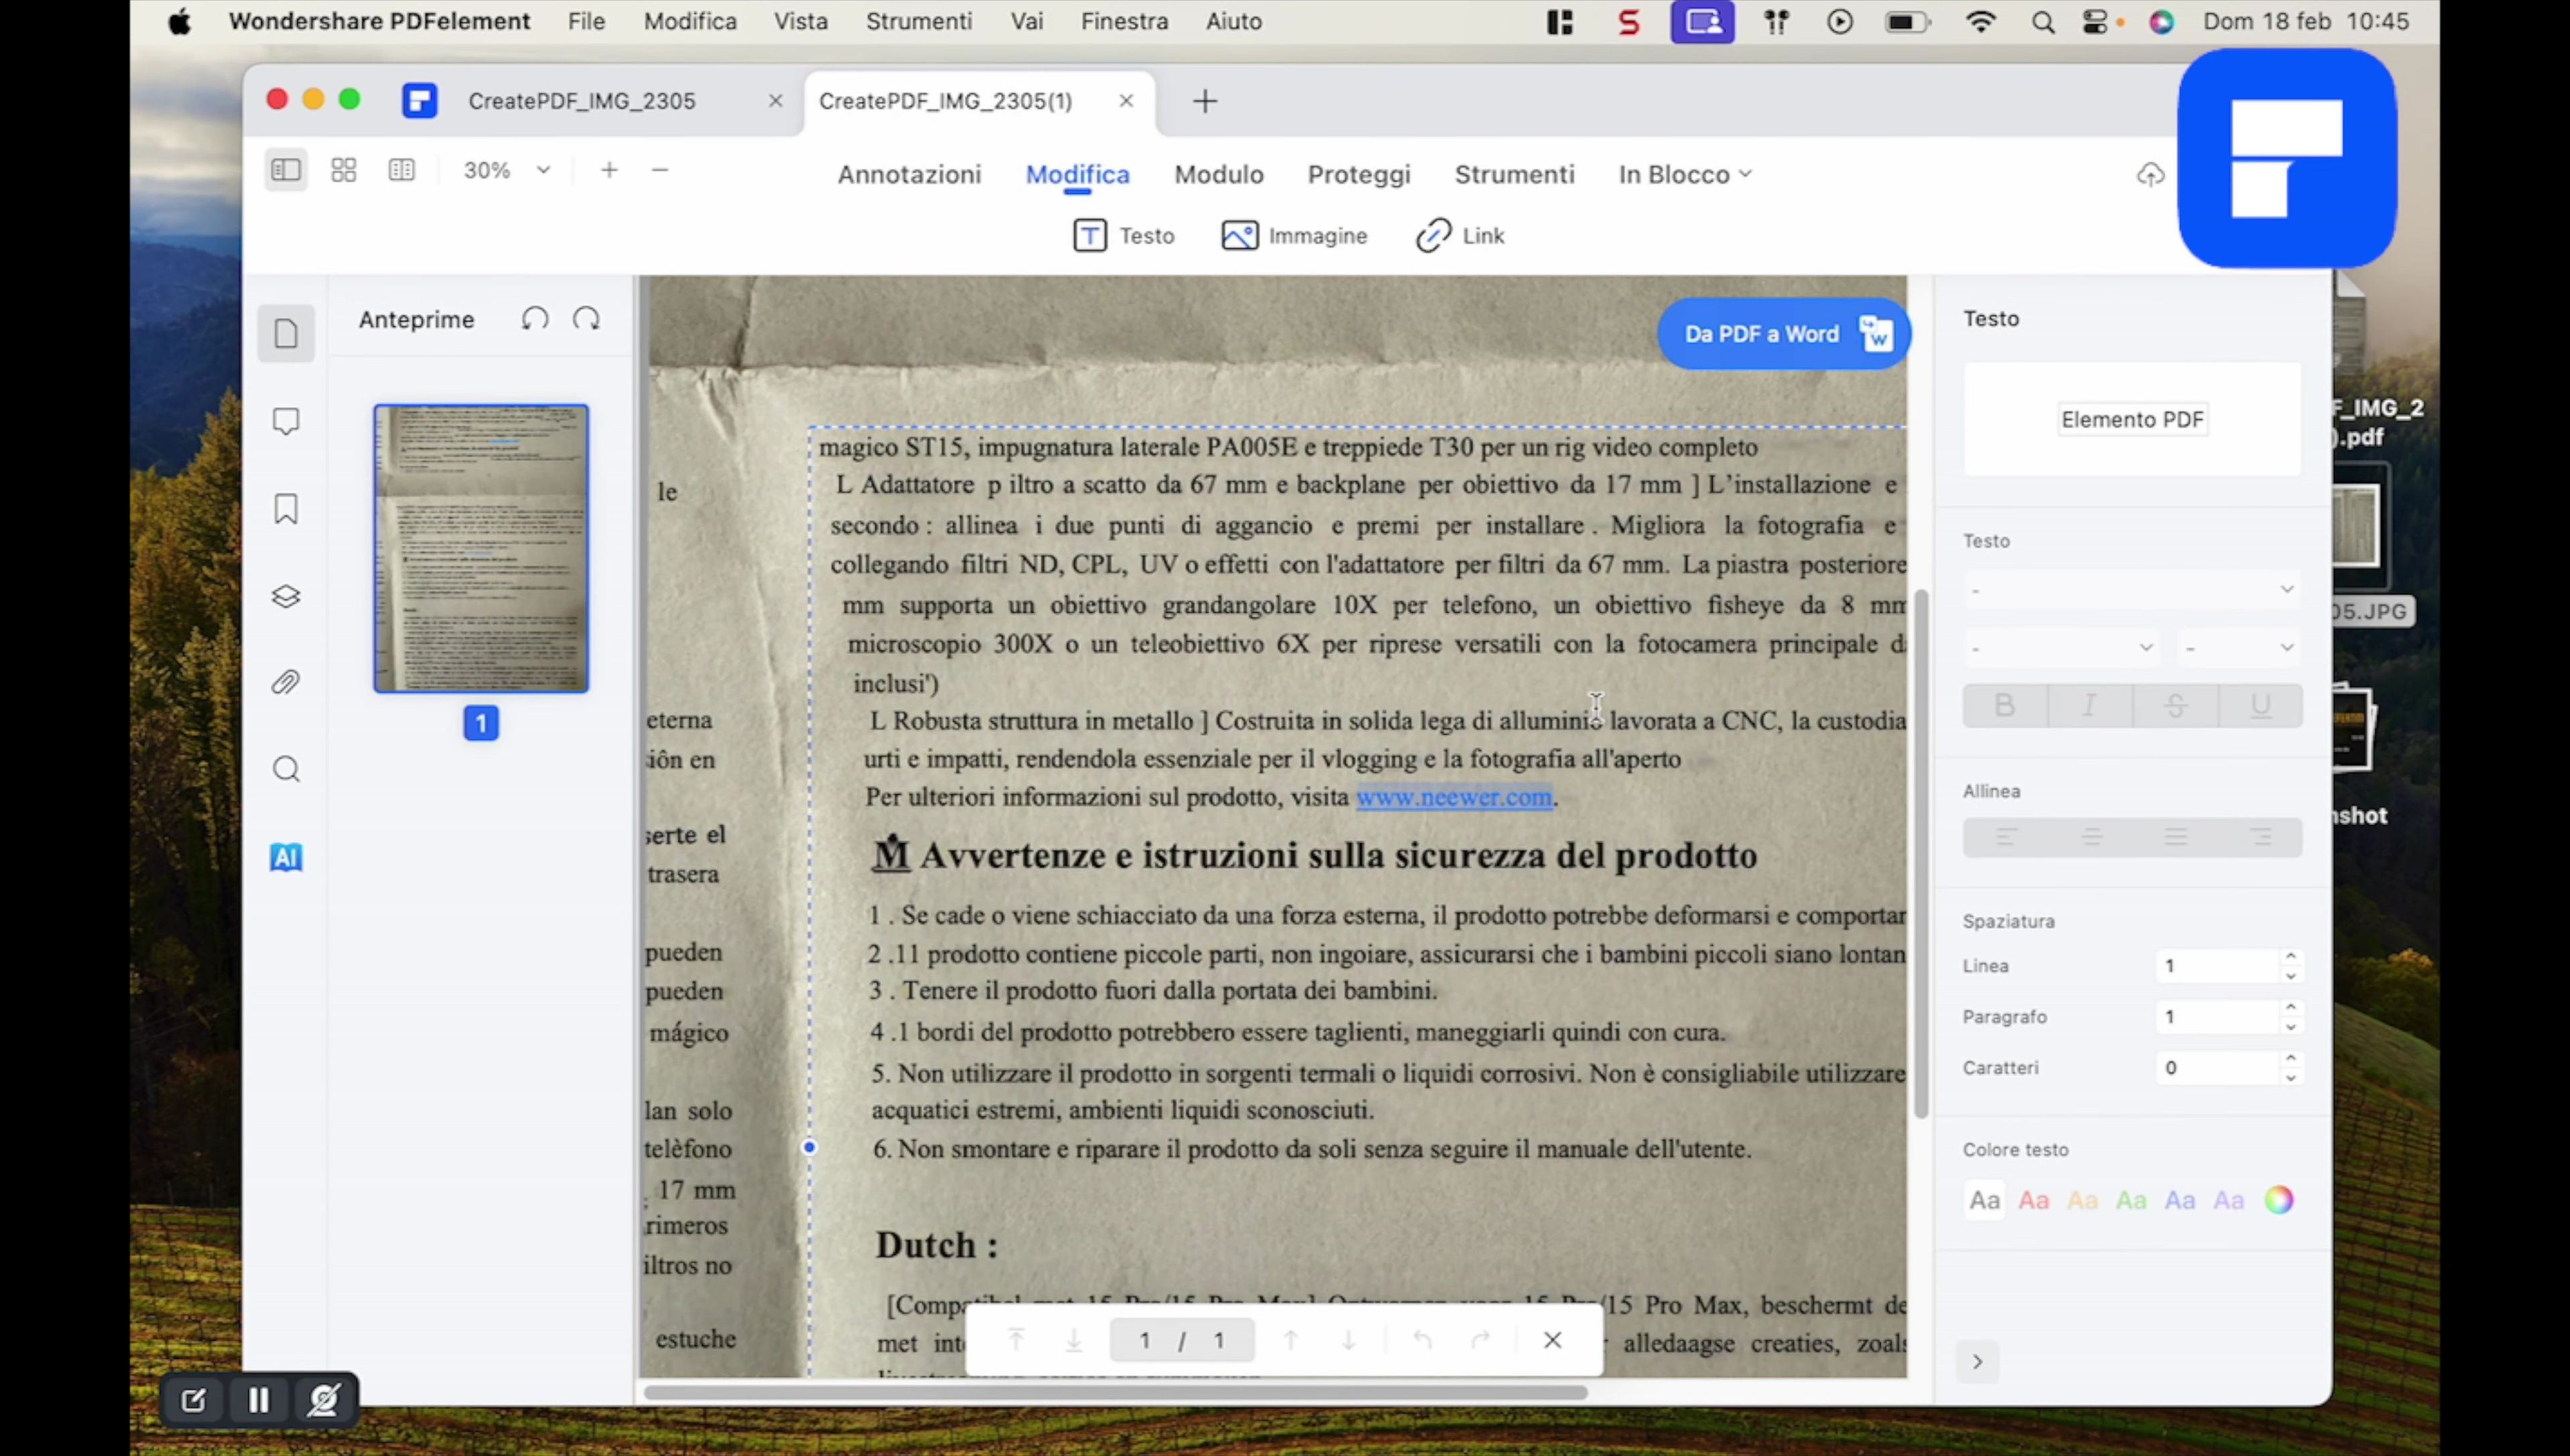Select the Link tool
This screenshot has height=1456, width=2570.
pyautogui.click(x=1460, y=236)
